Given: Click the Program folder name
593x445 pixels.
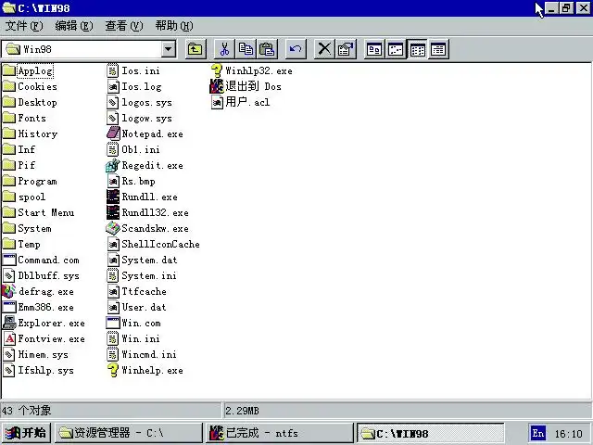Looking at the screenshot, I should tap(37, 182).
